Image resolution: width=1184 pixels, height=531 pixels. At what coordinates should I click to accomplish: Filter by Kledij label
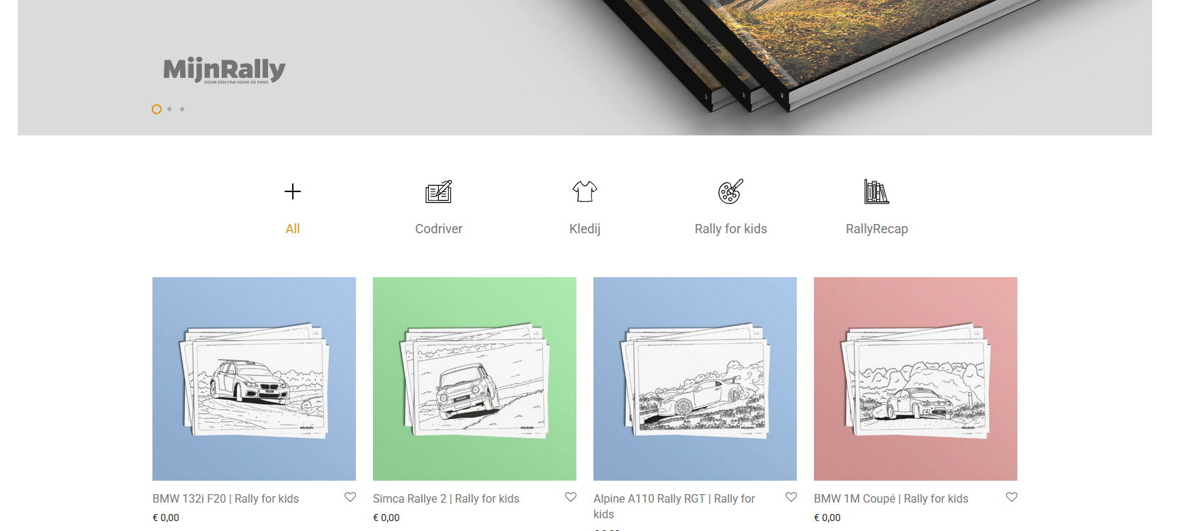pyautogui.click(x=585, y=229)
